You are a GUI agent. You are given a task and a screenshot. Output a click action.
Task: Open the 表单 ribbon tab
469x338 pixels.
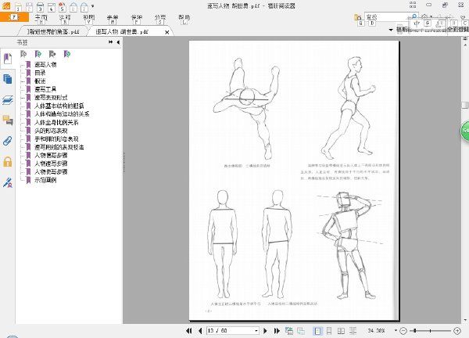pyautogui.click(x=113, y=17)
